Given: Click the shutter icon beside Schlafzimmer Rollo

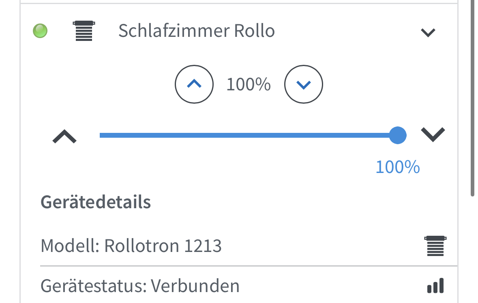Looking at the screenshot, I should 84,31.
